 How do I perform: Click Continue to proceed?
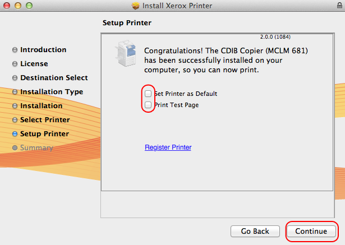[x=311, y=231]
